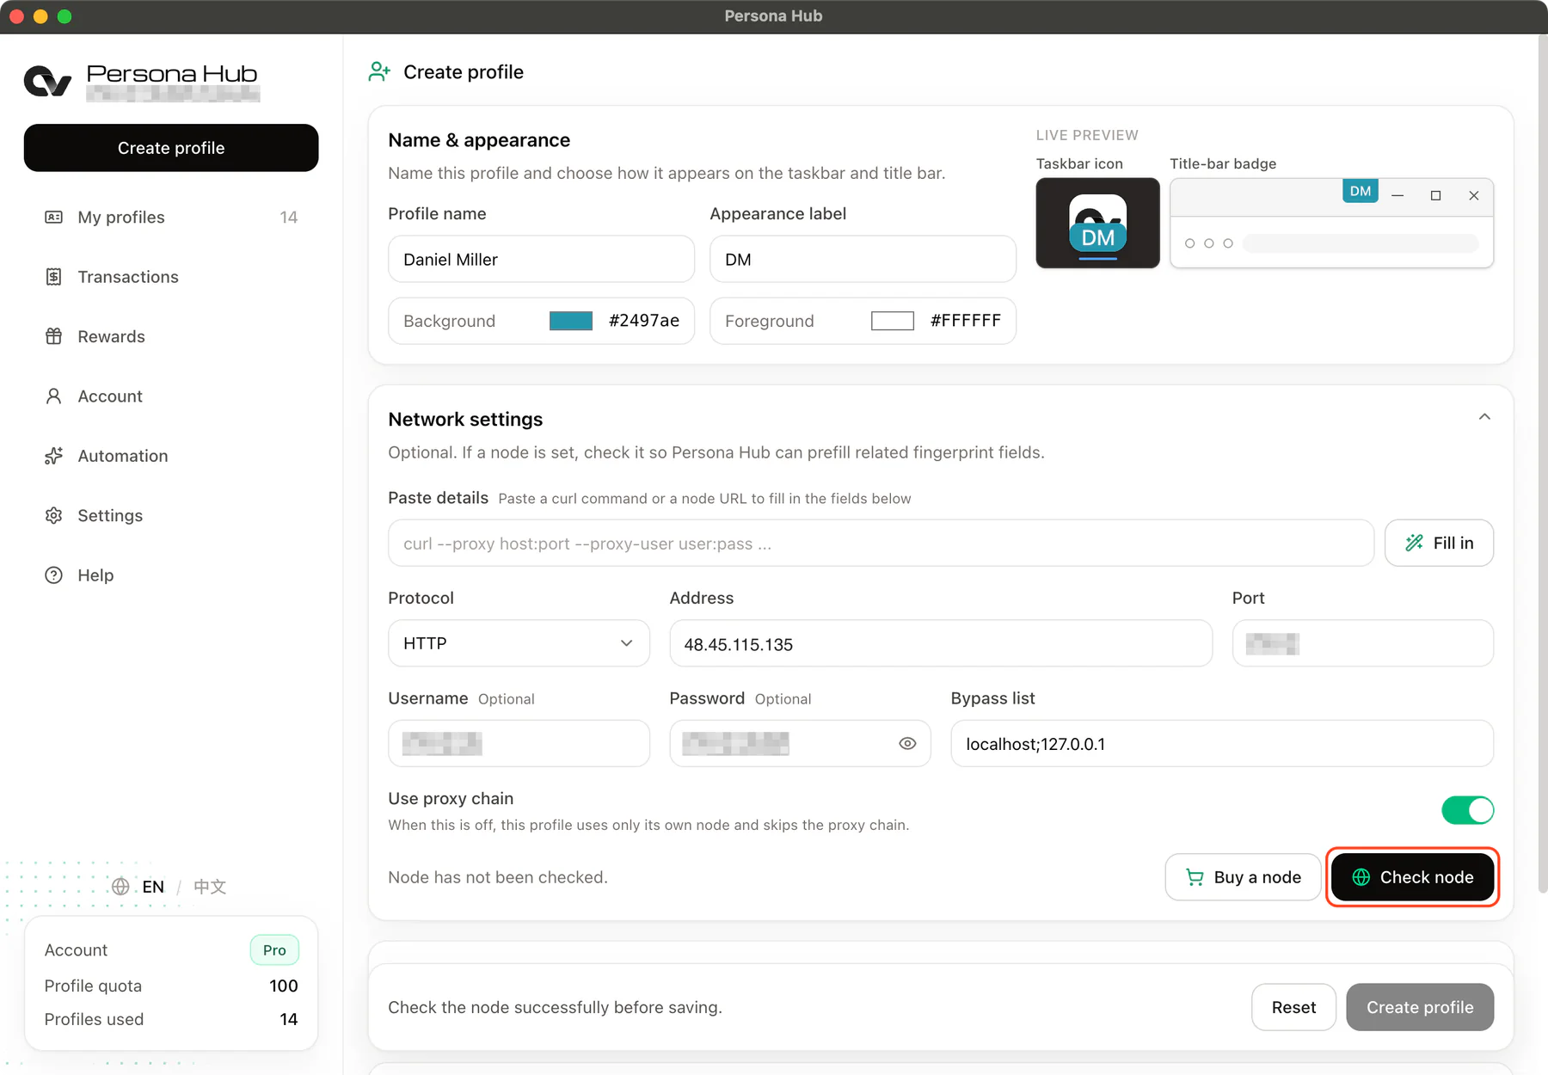Click the My profiles ID-card icon
Viewport: 1548px width, 1075px height.
pos(53,218)
